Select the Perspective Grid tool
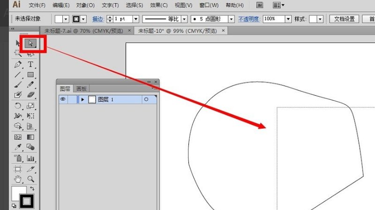This screenshot has height=210, width=375. tap(30, 126)
